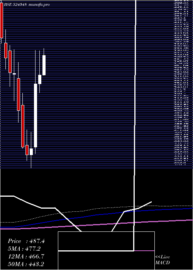Click the munafa.pro label

click(39, 5)
